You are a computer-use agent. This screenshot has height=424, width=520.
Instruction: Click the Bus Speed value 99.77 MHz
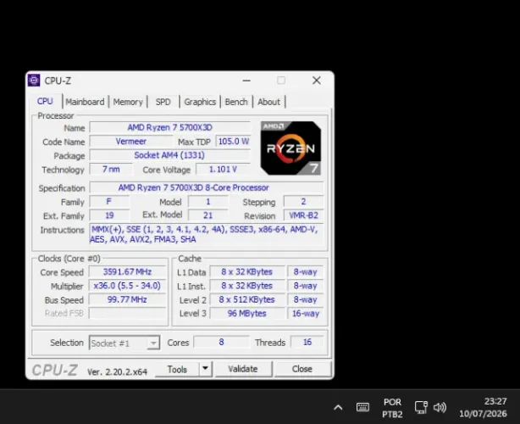[x=127, y=300]
